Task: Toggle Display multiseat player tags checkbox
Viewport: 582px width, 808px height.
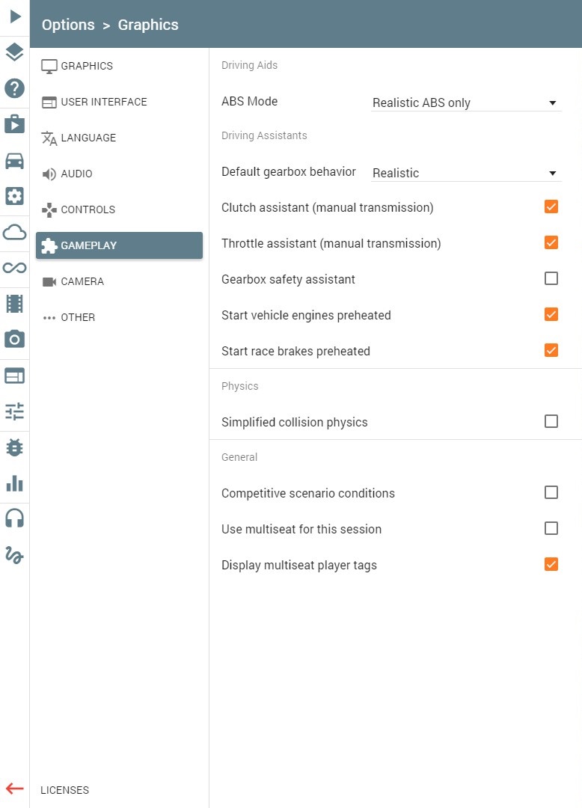Action: tap(551, 564)
